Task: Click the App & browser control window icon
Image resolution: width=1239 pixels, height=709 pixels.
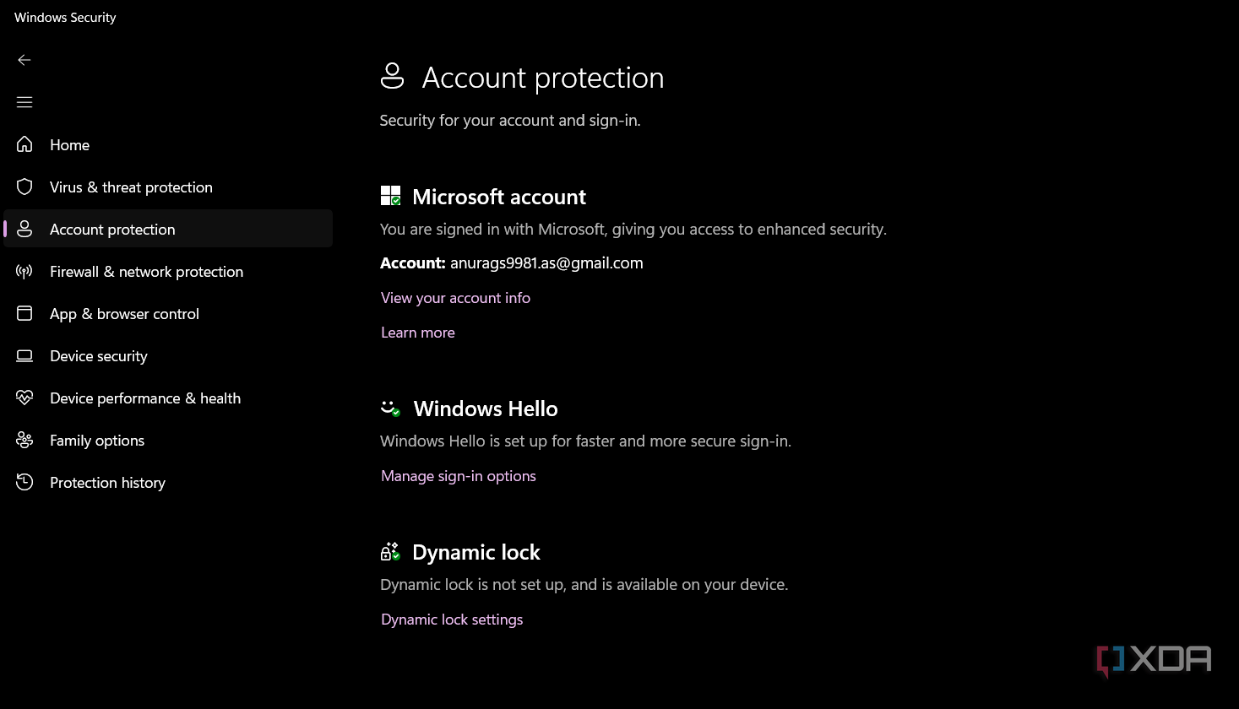Action: 24,313
